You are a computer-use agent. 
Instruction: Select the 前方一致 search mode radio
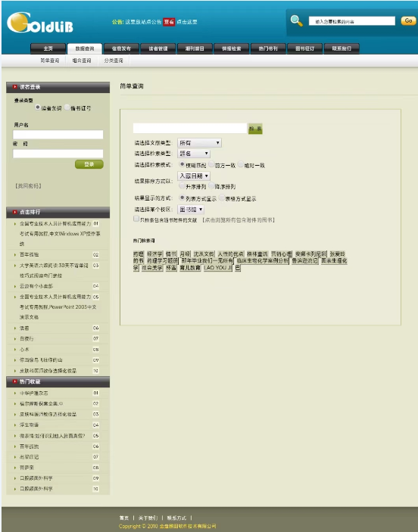point(211,164)
